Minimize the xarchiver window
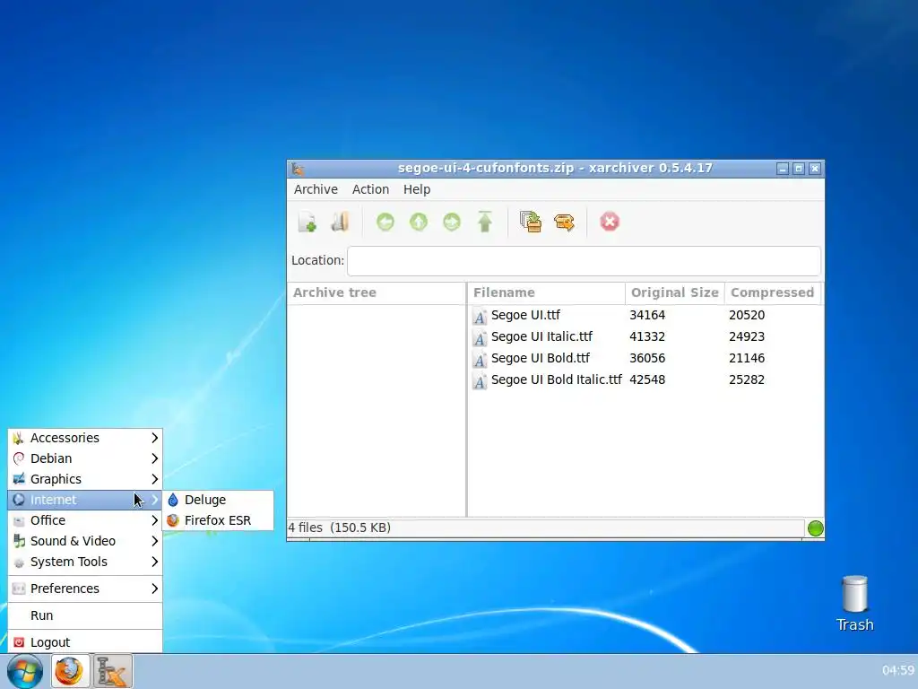This screenshot has height=689, width=918. [x=783, y=169]
